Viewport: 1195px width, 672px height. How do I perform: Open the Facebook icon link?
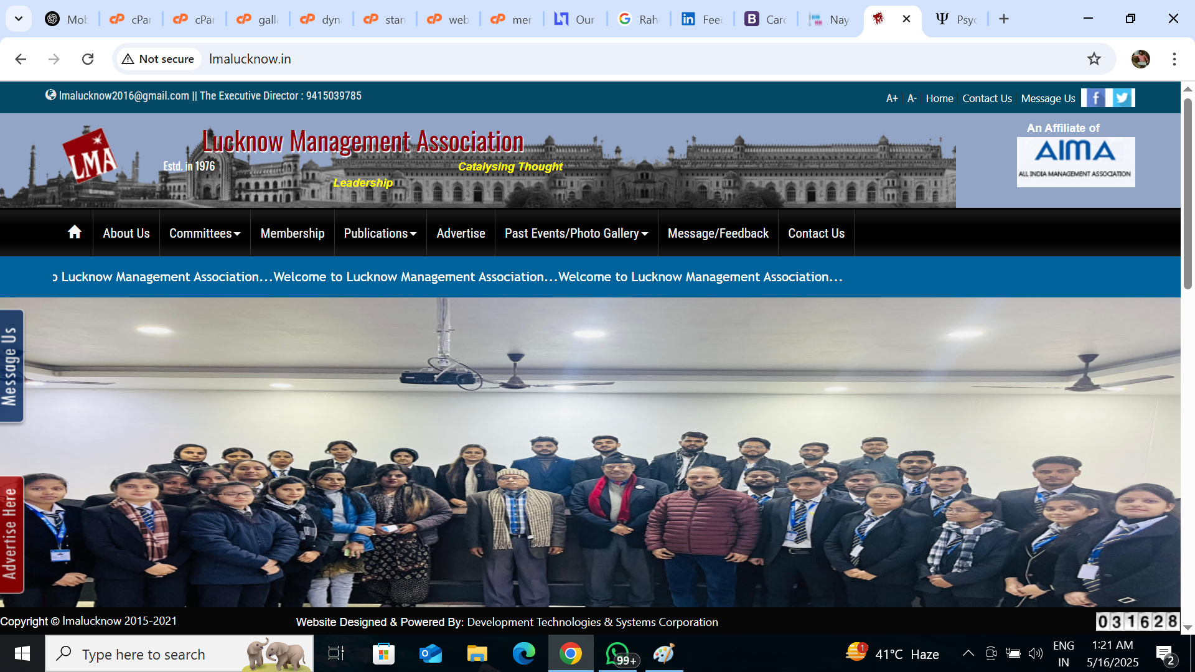tap(1095, 98)
